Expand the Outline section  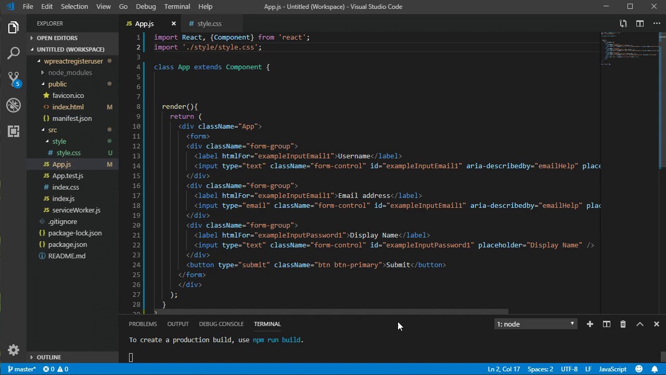click(48, 357)
